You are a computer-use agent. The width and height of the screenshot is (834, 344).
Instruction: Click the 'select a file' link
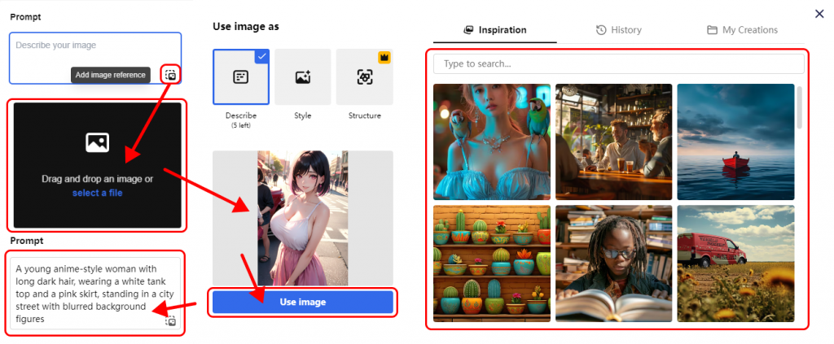97,193
